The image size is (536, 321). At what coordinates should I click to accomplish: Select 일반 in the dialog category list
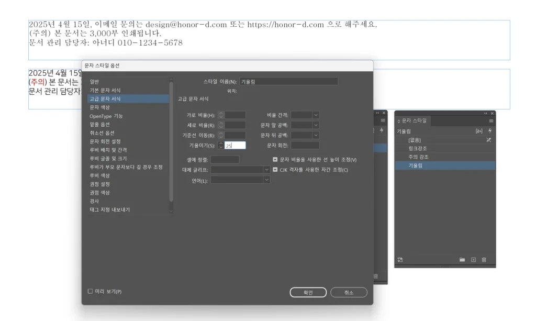click(128, 82)
